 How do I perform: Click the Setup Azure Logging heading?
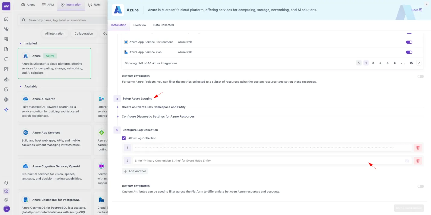pos(137,99)
